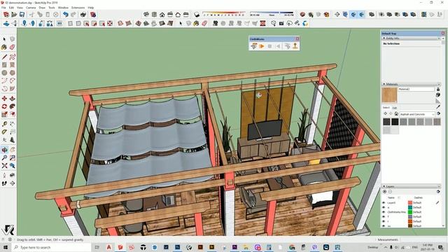Close the ClothWorks floating toolbar
This screenshot has height=252, width=448.
coord(297,39)
